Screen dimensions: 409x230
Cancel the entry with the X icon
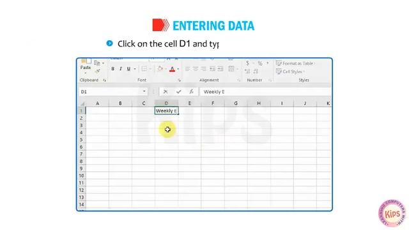[x=166, y=92]
